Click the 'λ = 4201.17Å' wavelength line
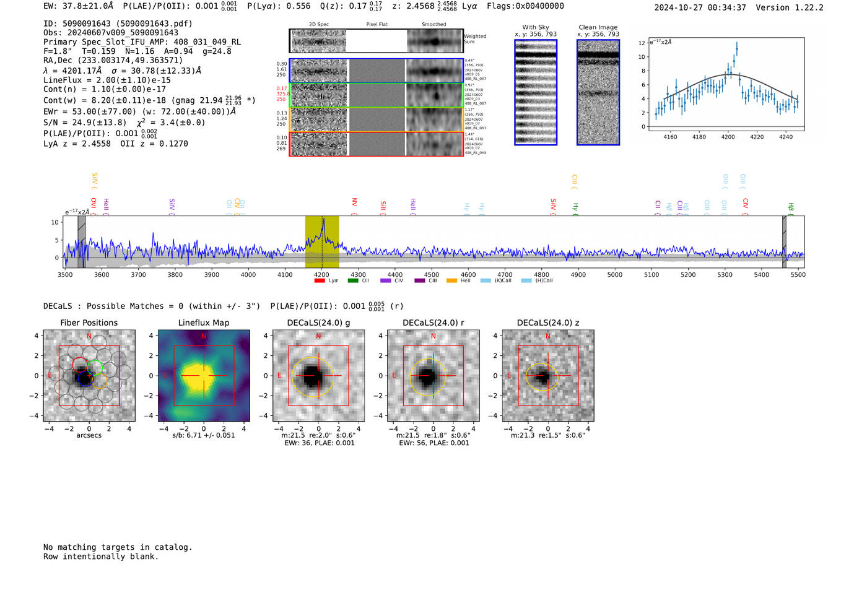 [122, 71]
